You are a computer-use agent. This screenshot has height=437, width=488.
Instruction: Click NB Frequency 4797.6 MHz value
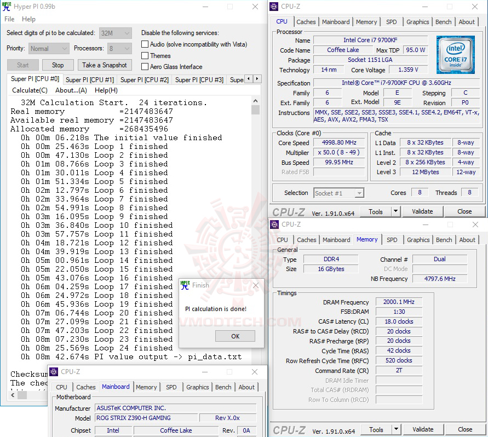pos(440,279)
